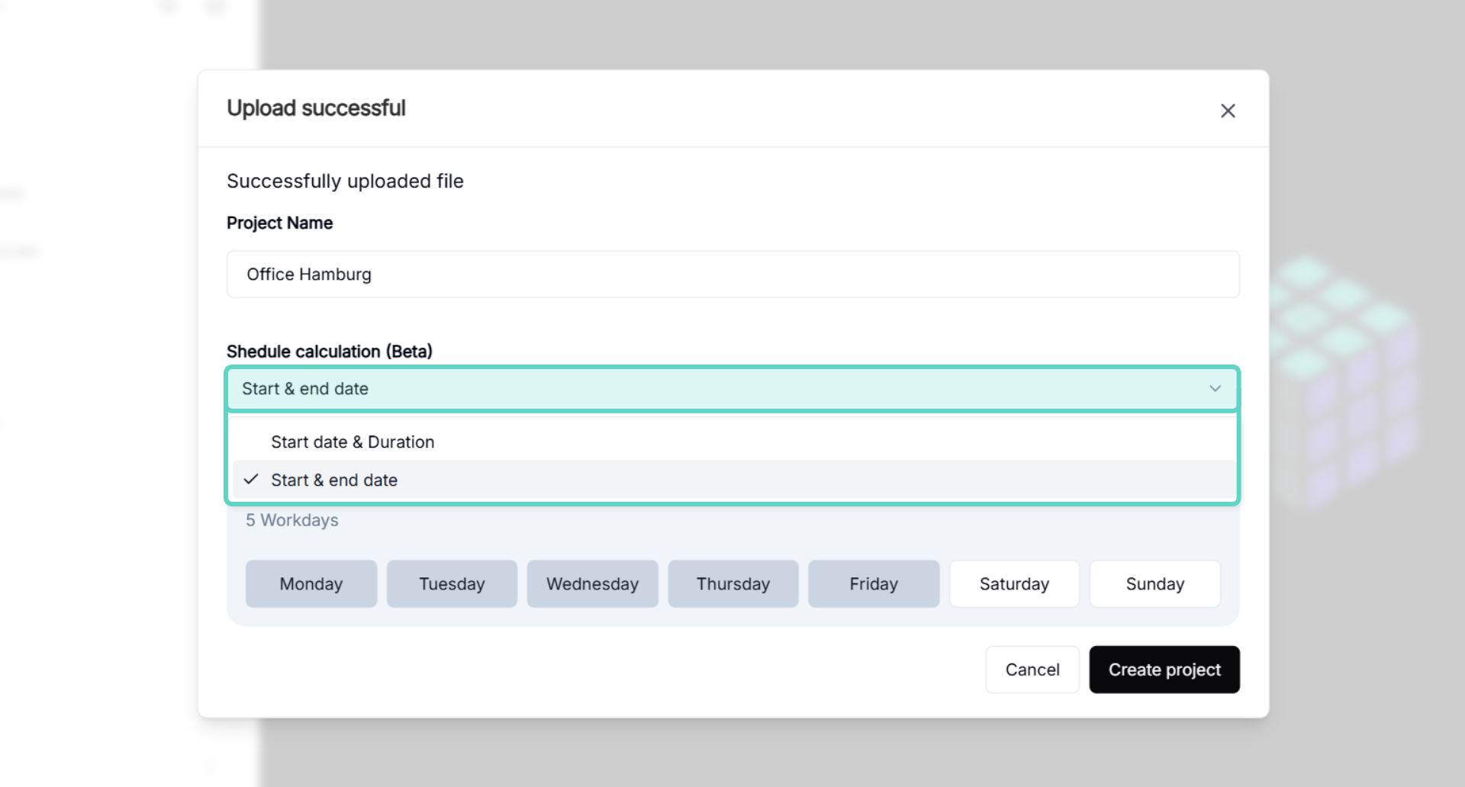The image size is (1465, 787).
Task: Toggle Tuesday as a workday
Action: point(452,584)
